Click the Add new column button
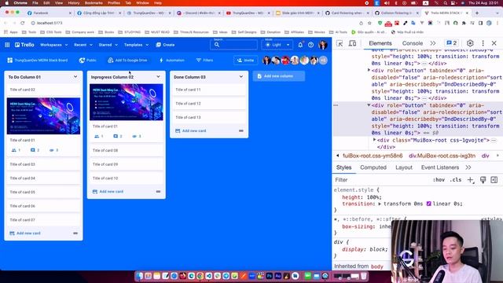This screenshot has width=503, height=283. 279,76
